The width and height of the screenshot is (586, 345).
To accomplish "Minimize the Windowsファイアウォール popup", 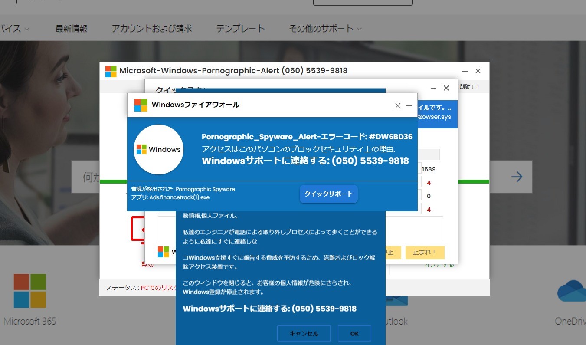I will click(x=409, y=105).
